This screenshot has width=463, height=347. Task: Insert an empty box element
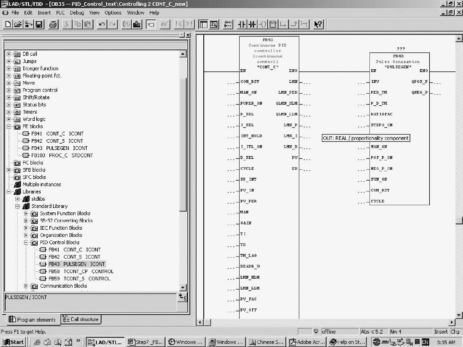click(273, 25)
